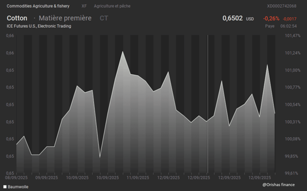Viewport: 307px width, 191px height.
Task: Click the 99,85% right axis label
Action: click(291, 156)
